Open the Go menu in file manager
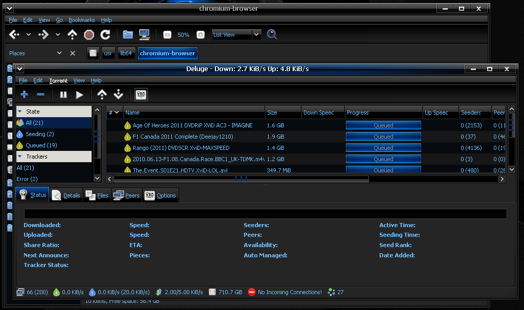The image size is (524, 310). pos(59,20)
